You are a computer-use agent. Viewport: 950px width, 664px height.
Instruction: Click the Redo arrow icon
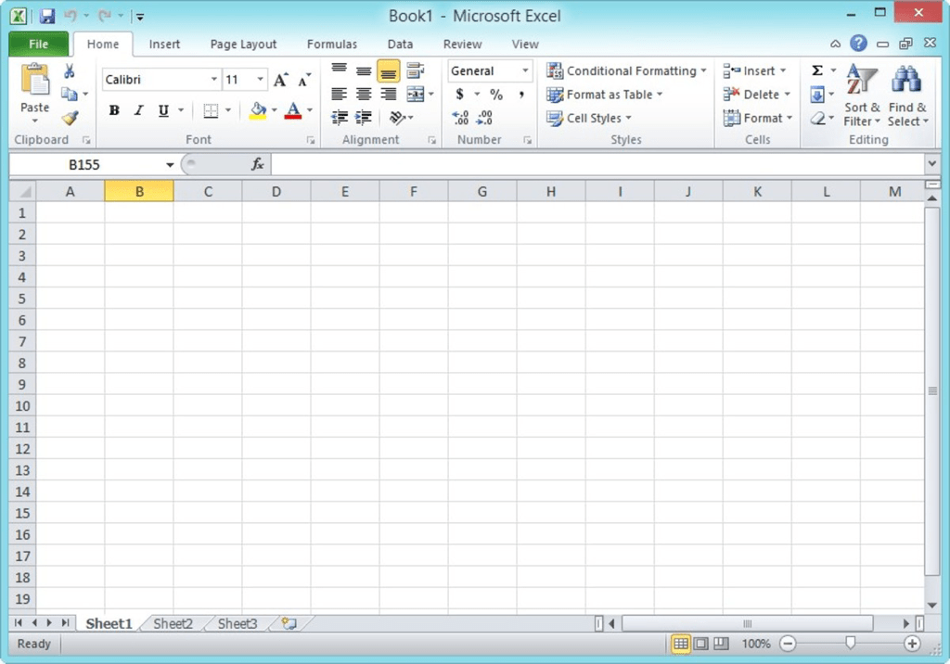(105, 16)
